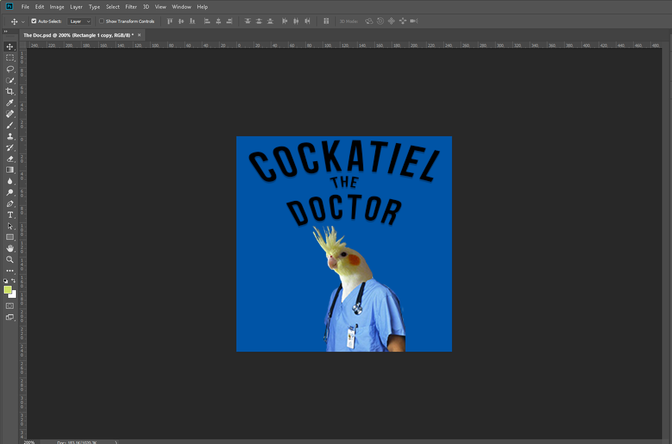
Task: Expand the toolbar using double-arrow icon
Action: click(6, 31)
